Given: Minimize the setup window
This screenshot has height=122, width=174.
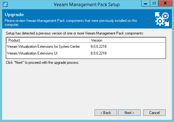Looking at the screenshot, I should click(x=146, y=3).
